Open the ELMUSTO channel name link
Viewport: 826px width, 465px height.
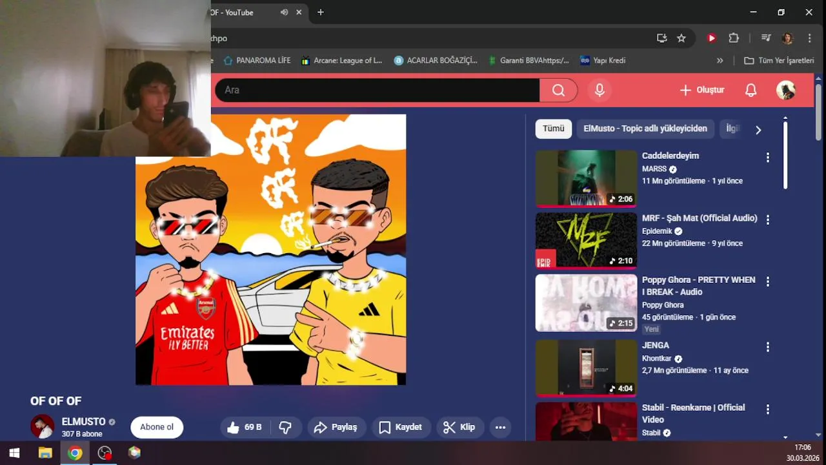[83, 422]
